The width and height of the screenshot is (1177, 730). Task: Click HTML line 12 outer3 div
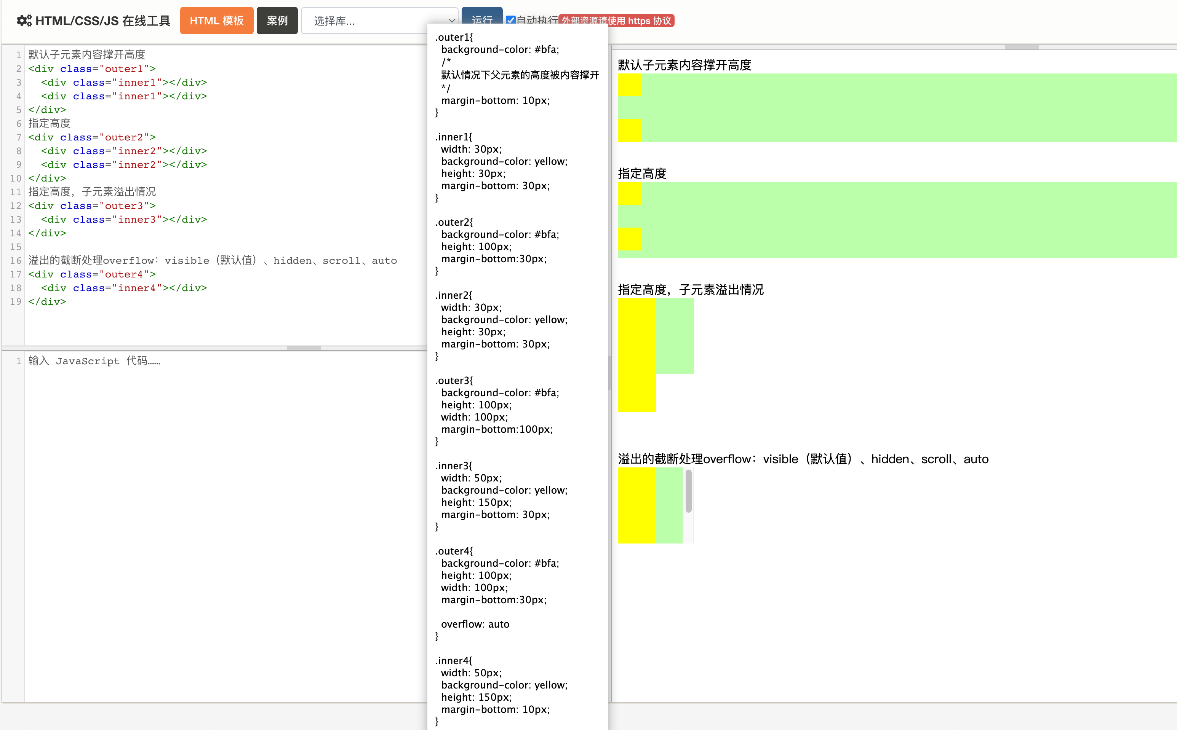[92, 206]
